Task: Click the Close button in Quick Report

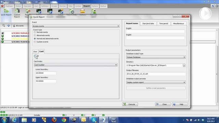Action: [163, 104]
